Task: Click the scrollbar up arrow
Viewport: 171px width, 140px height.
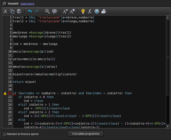Action: pyautogui.click(x=167, y=18)
